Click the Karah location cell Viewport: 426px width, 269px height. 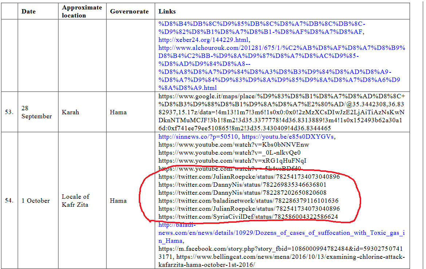point(70,112)
